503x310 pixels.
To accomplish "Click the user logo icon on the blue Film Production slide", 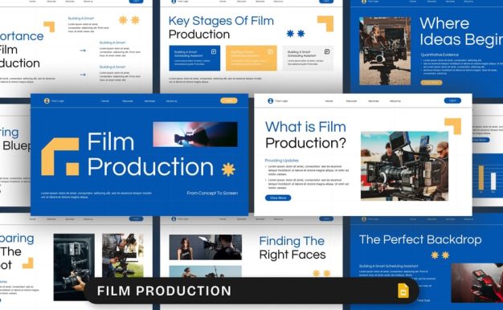I will (x=47, y=101).
